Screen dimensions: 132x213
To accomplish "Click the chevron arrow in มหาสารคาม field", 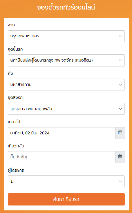I will 120,84.
